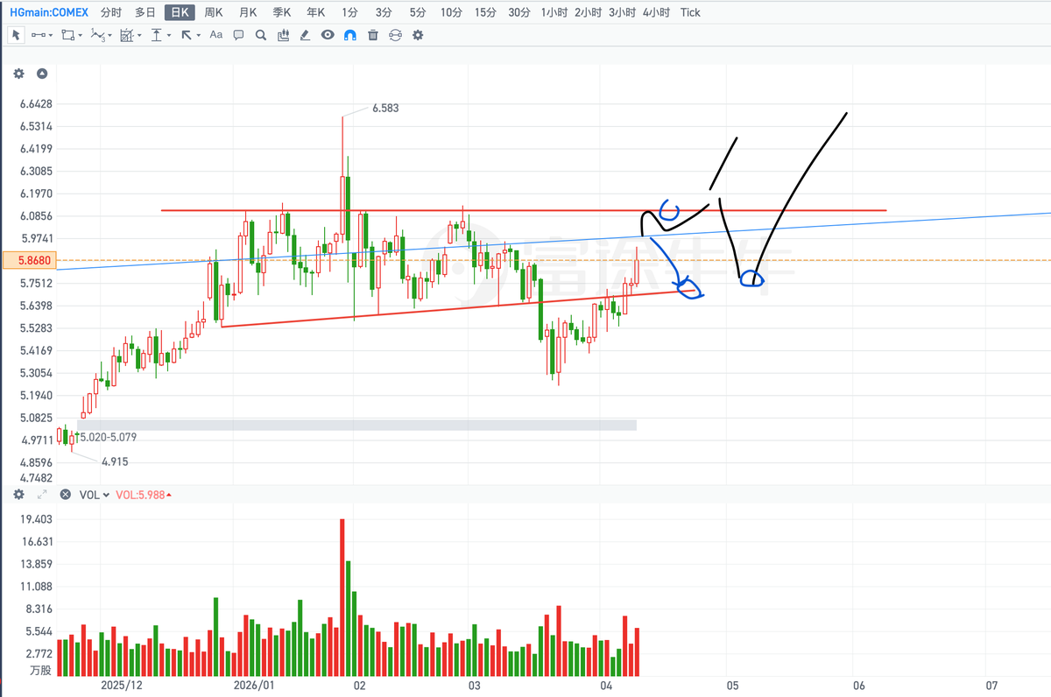Collapse main chart with up-arrow icon
The image size is (1051, 697).
[x=41, y=74]
